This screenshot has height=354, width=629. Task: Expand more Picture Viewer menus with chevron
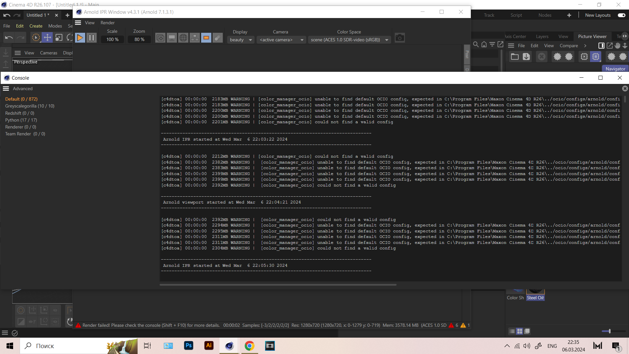tap(585, 46)
